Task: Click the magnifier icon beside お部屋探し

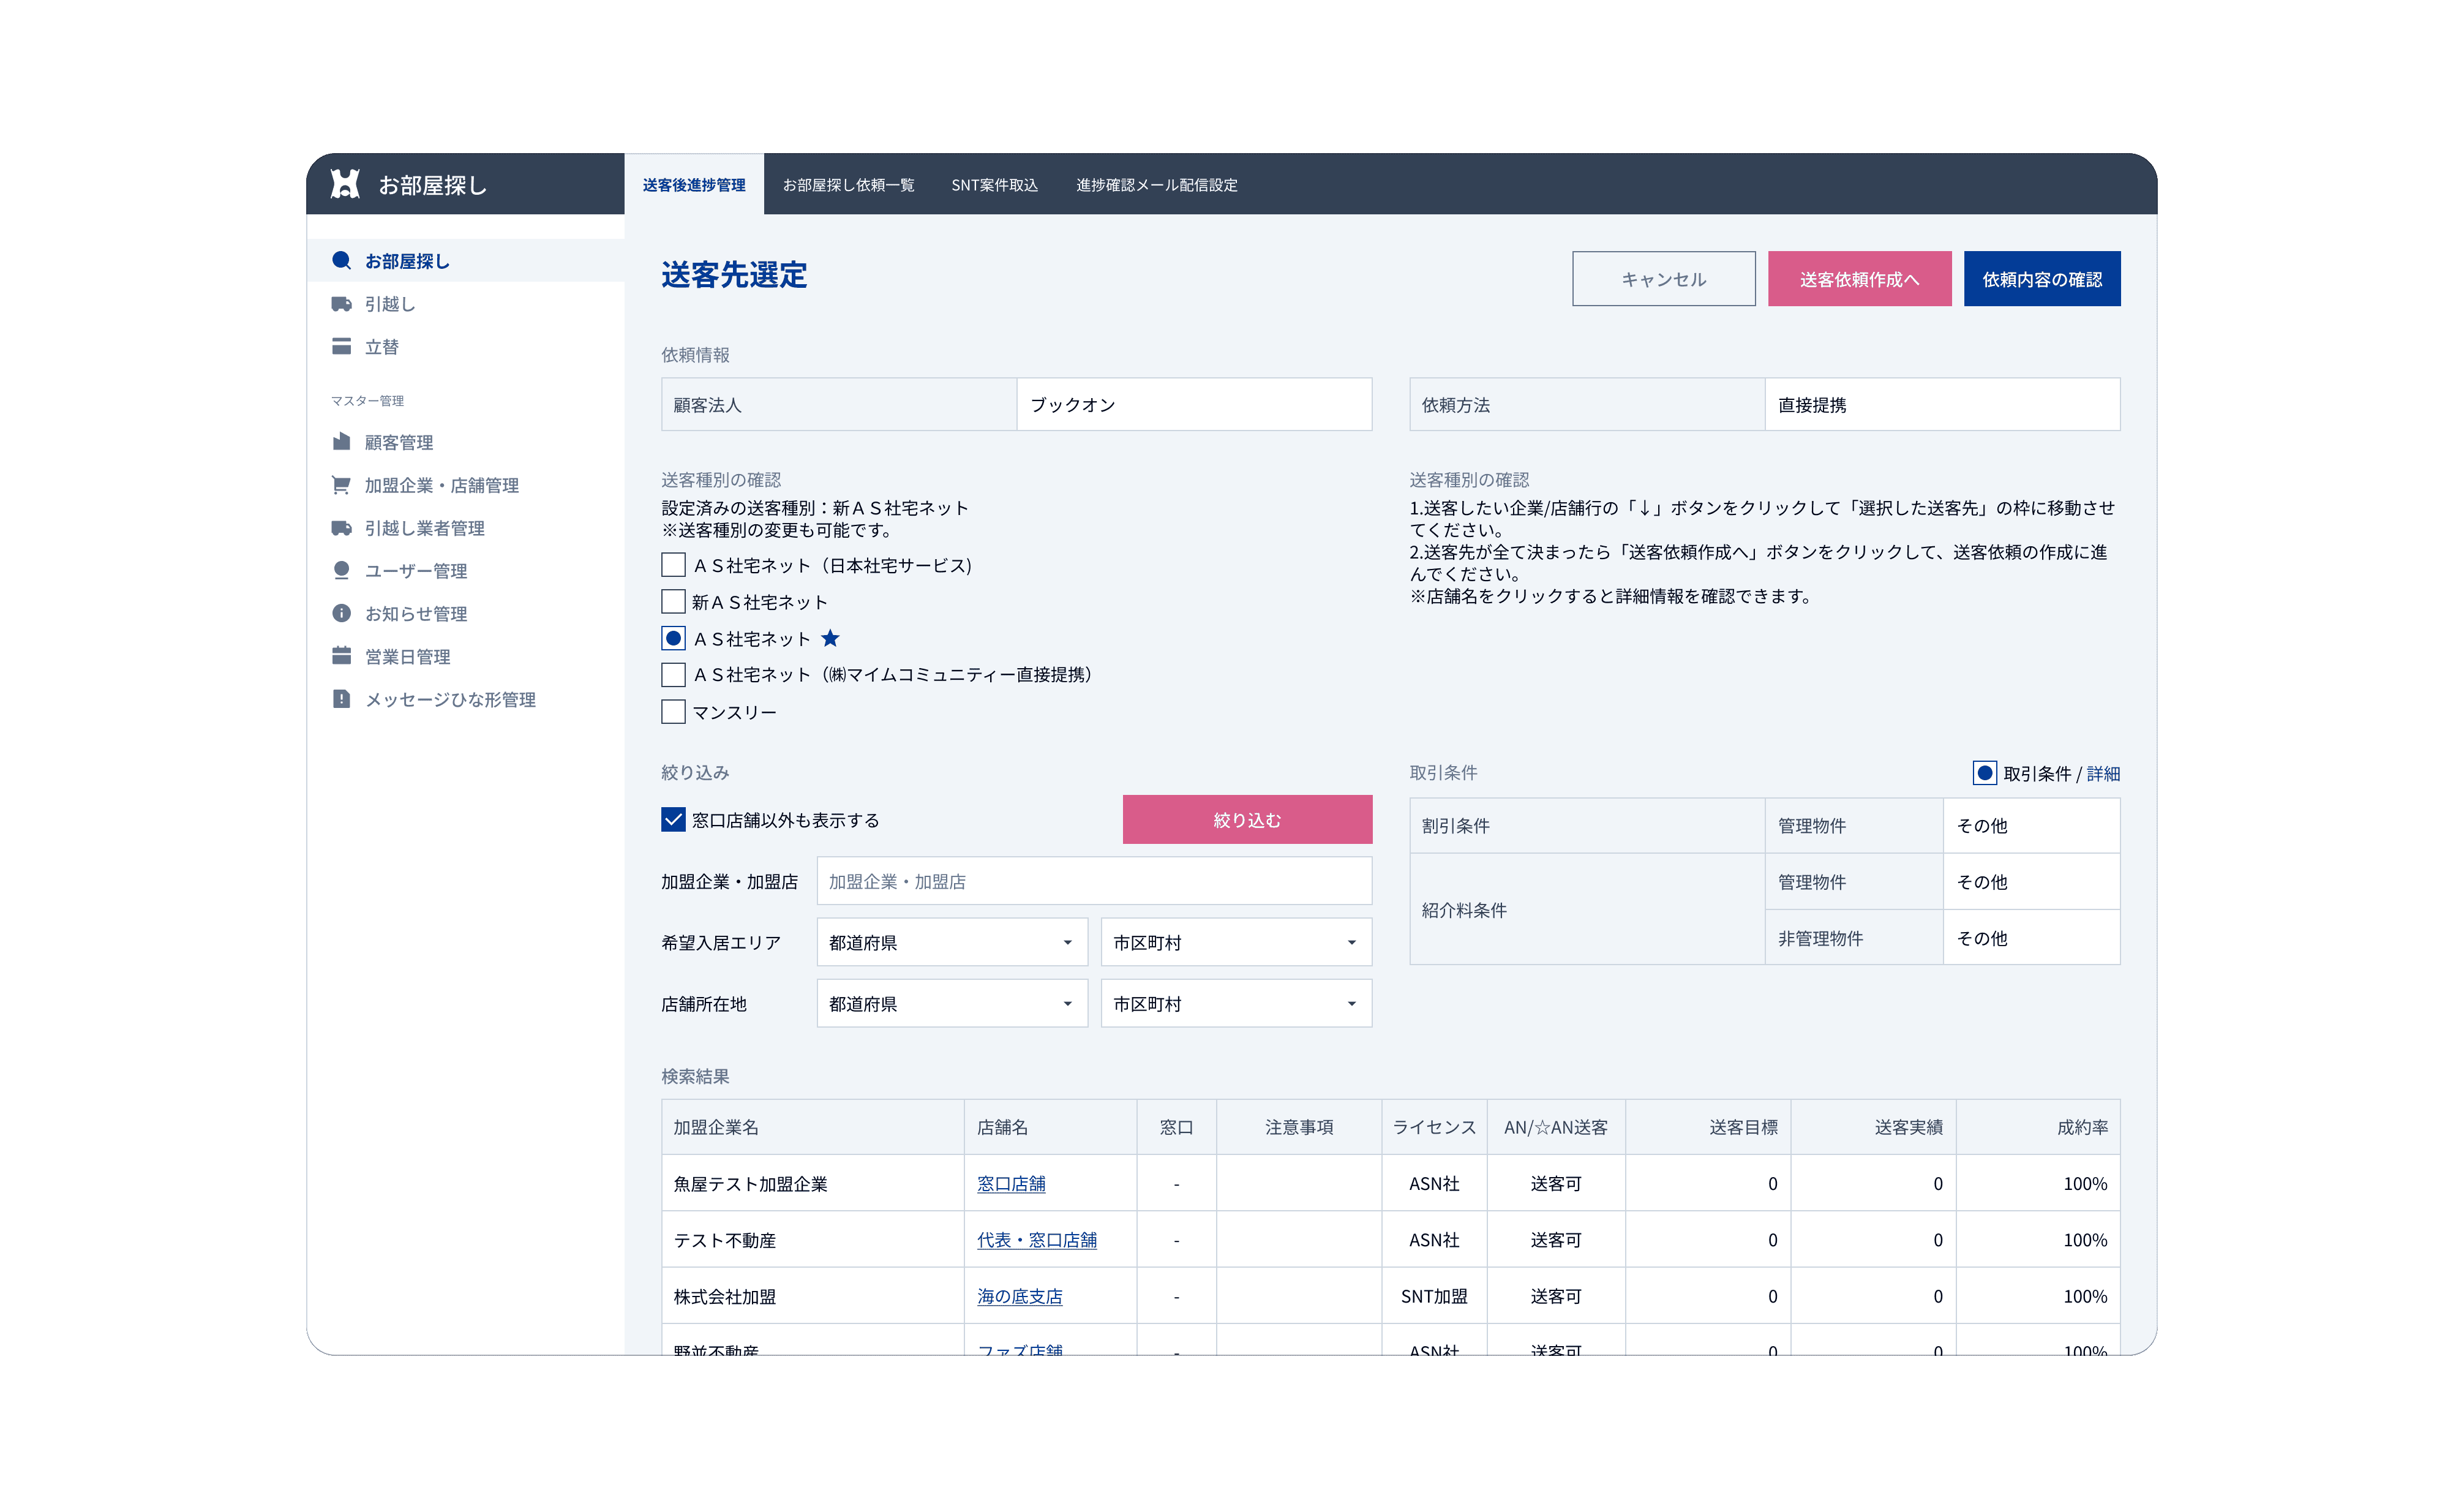Action: [341, 261]
